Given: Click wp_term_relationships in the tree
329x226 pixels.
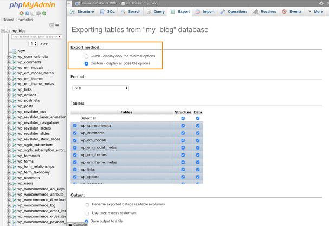Looking at the screenshot, I should click(36, 166).
